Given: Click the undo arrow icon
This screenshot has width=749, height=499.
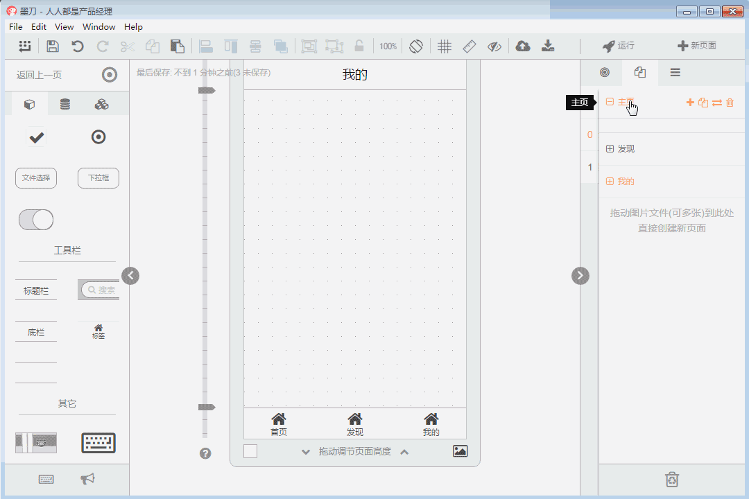Looking at the screenshot, I should (78, 46).
